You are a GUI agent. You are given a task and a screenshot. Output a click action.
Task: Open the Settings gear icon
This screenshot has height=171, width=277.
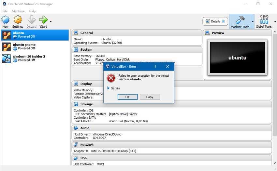click(18, 20)
